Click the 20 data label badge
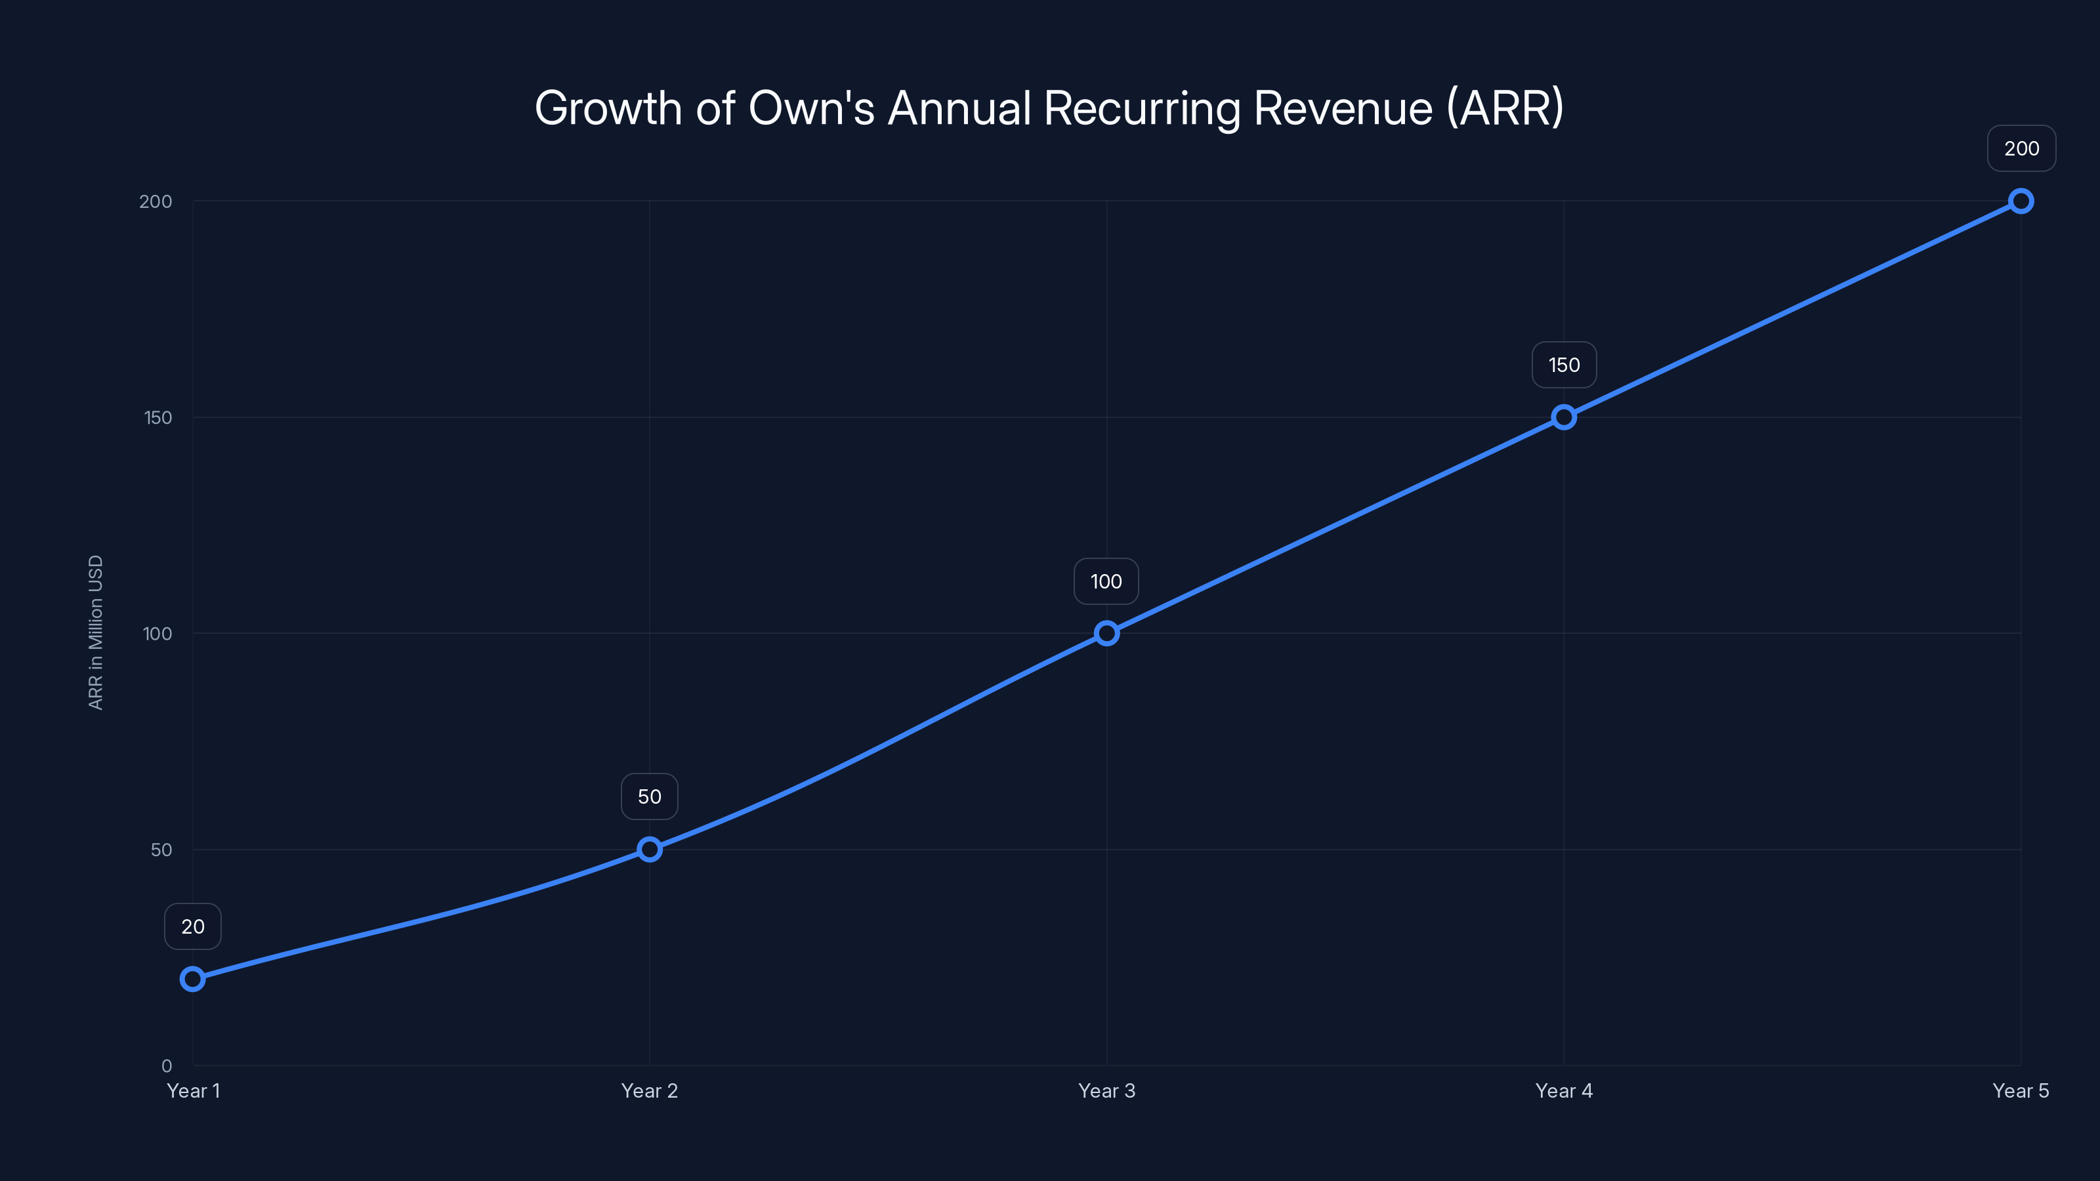The width and height of the screenshot is (2100, 1181). click(x=193, y=926)
